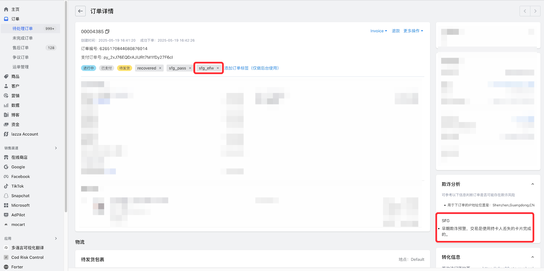This screenshot has width=544, height=271.
Task: Select 售后订单 in sidebar
Action: pos(20,48)
